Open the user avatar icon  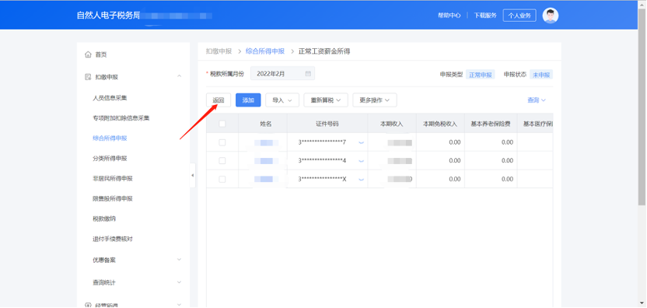pyautogui.click(x=550, y=16)
